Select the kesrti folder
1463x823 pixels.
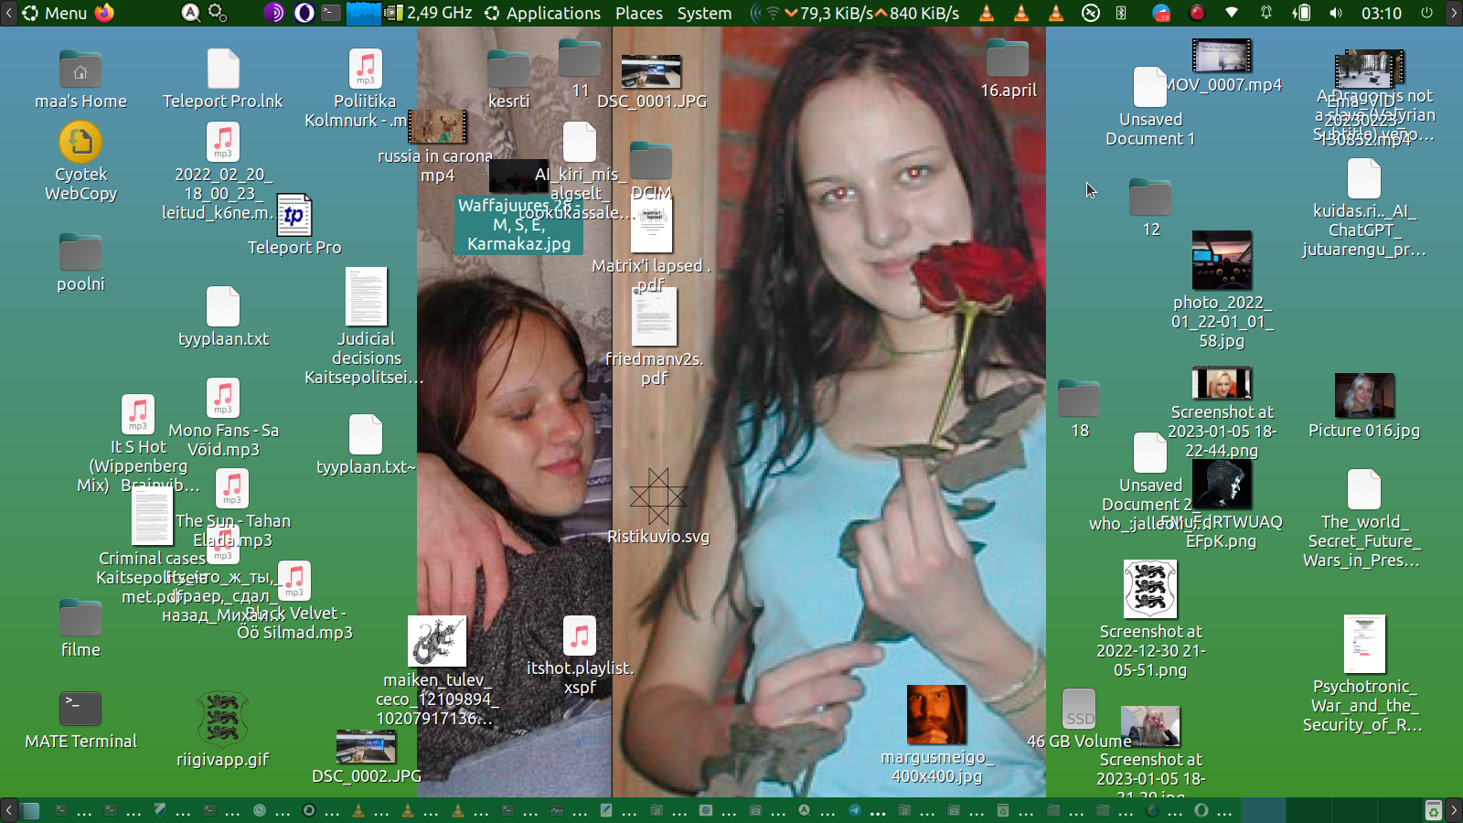[x=508, y=80]
